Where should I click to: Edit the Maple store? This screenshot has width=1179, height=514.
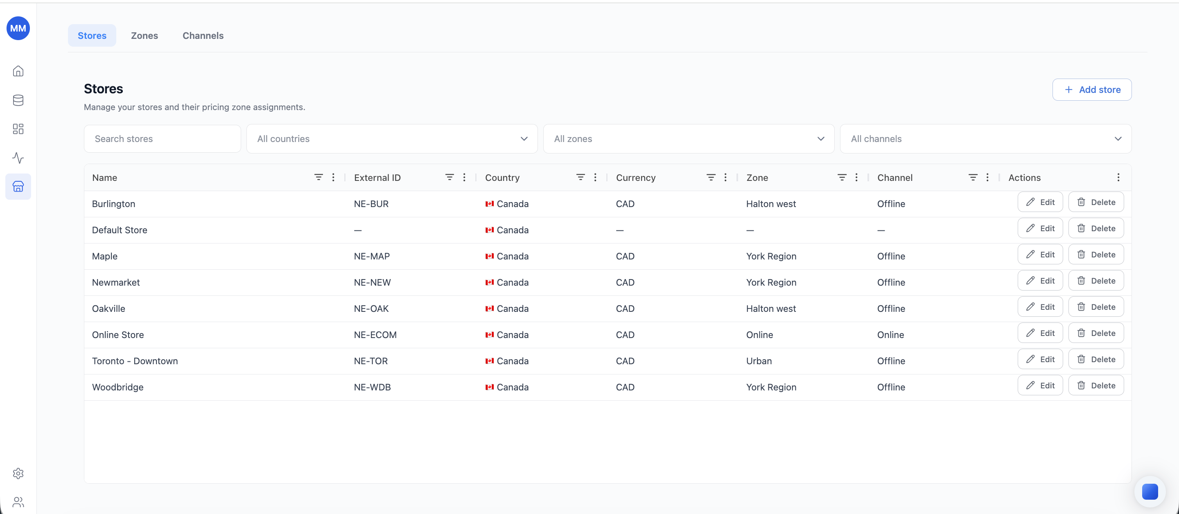pos(1040,255)
